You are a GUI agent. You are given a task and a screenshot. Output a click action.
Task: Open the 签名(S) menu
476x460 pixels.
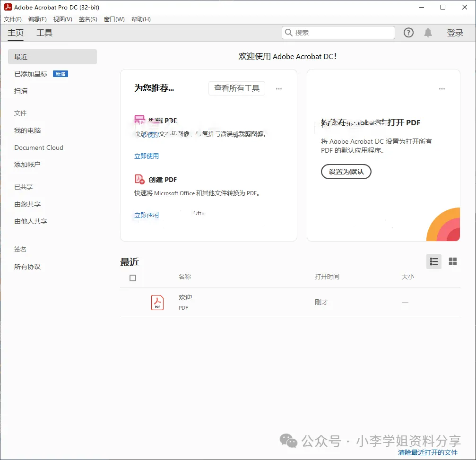[88, 19]
